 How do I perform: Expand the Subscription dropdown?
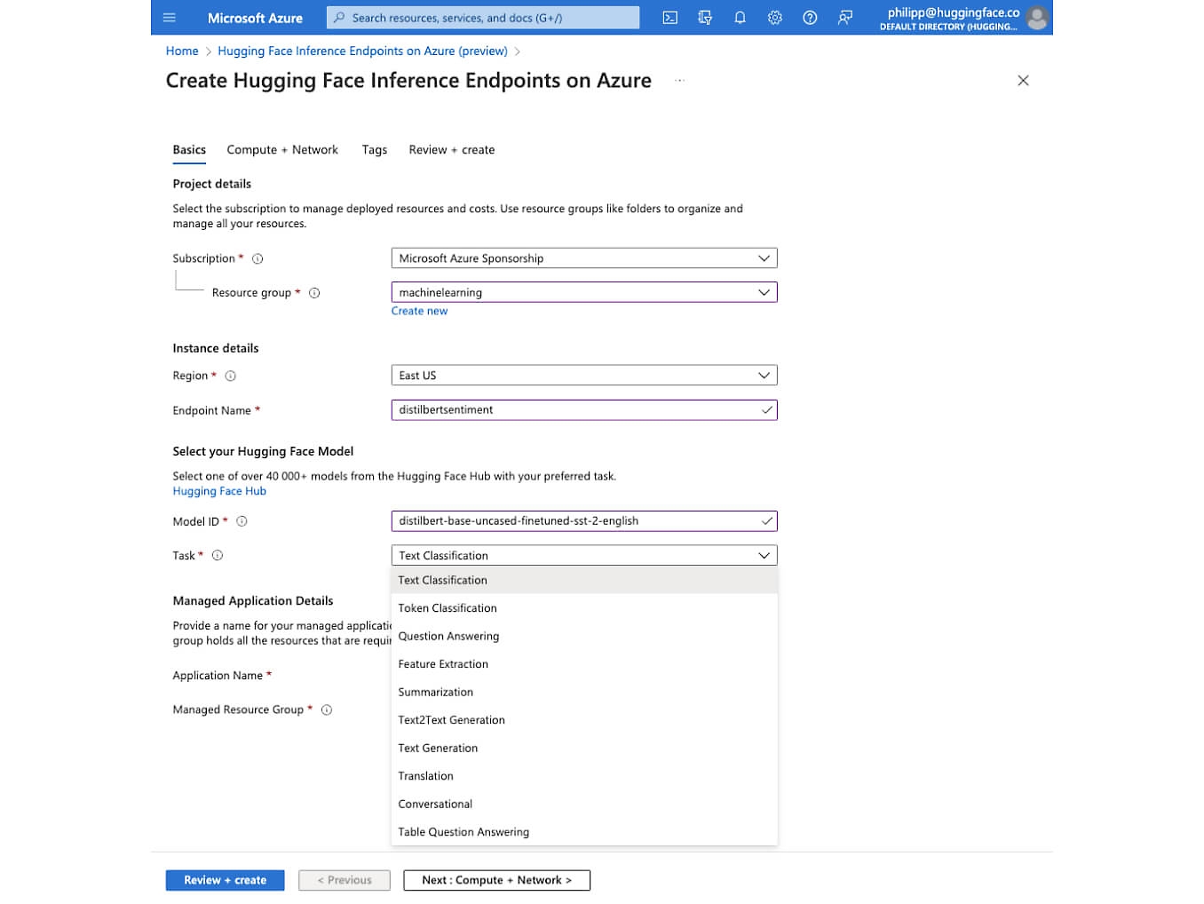[583, 258]
